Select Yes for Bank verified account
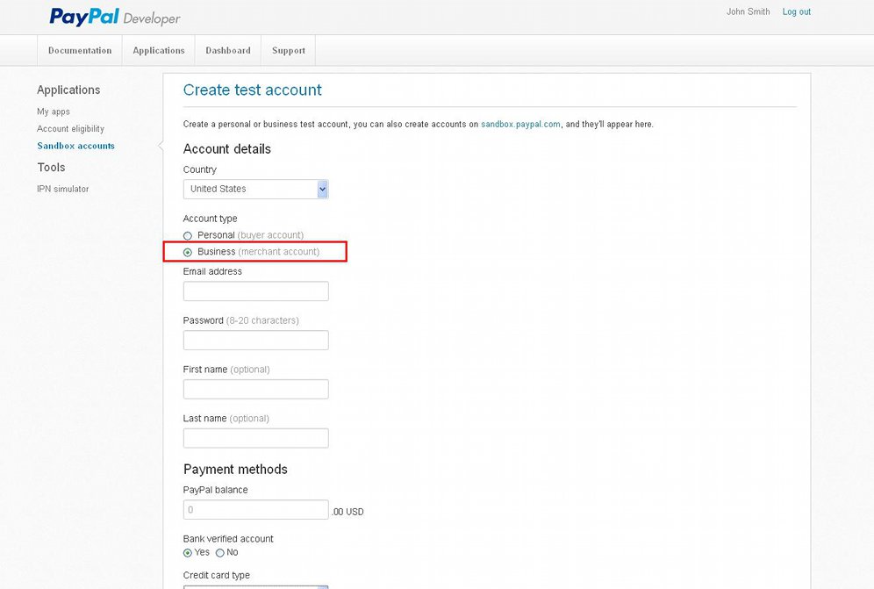874x589 pixels. click(x=187, y=553)
